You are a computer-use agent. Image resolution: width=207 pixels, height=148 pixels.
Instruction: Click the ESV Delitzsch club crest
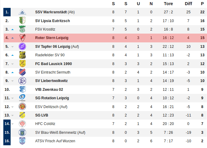[x=22, y=107]
